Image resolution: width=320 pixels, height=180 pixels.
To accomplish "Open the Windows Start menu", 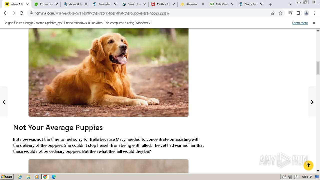I will click(x=7, y=177).
